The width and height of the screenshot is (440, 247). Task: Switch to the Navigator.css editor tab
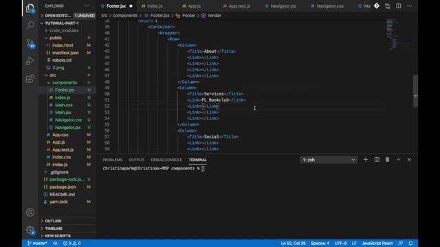[x=330, y=6]
